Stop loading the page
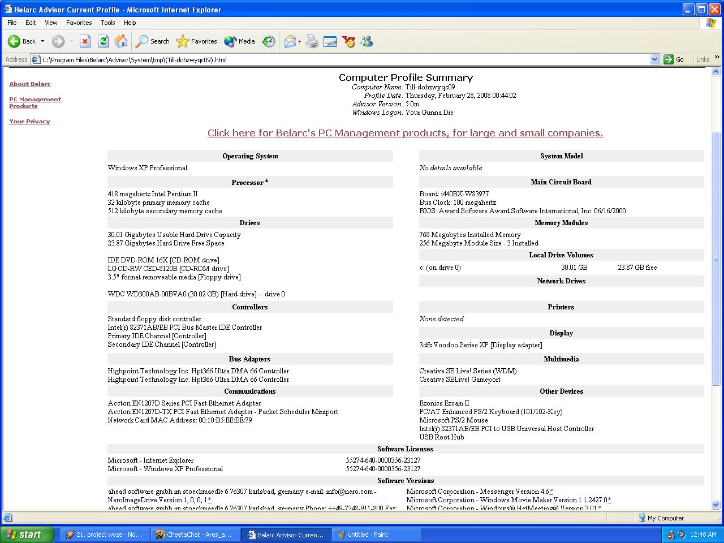This screenshot has width=724, height=543. (85, 41)
